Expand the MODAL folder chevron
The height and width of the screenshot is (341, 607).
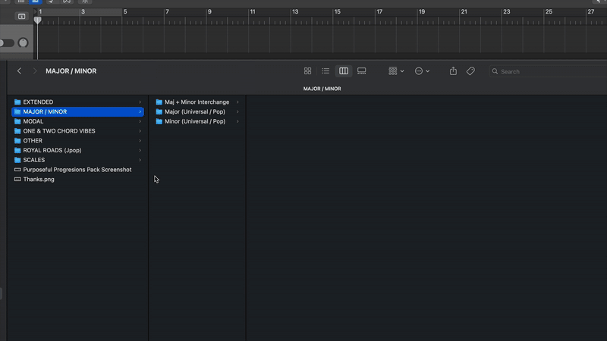(x=140, y=121)
